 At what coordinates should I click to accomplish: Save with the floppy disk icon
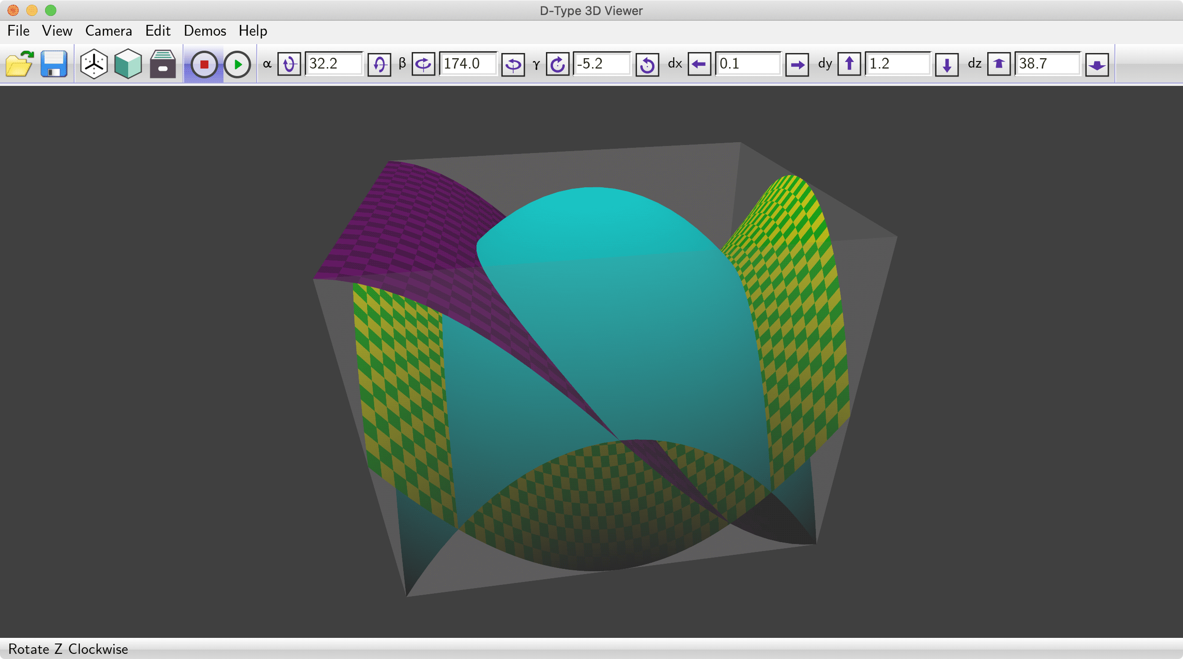[x=54, y=64]
